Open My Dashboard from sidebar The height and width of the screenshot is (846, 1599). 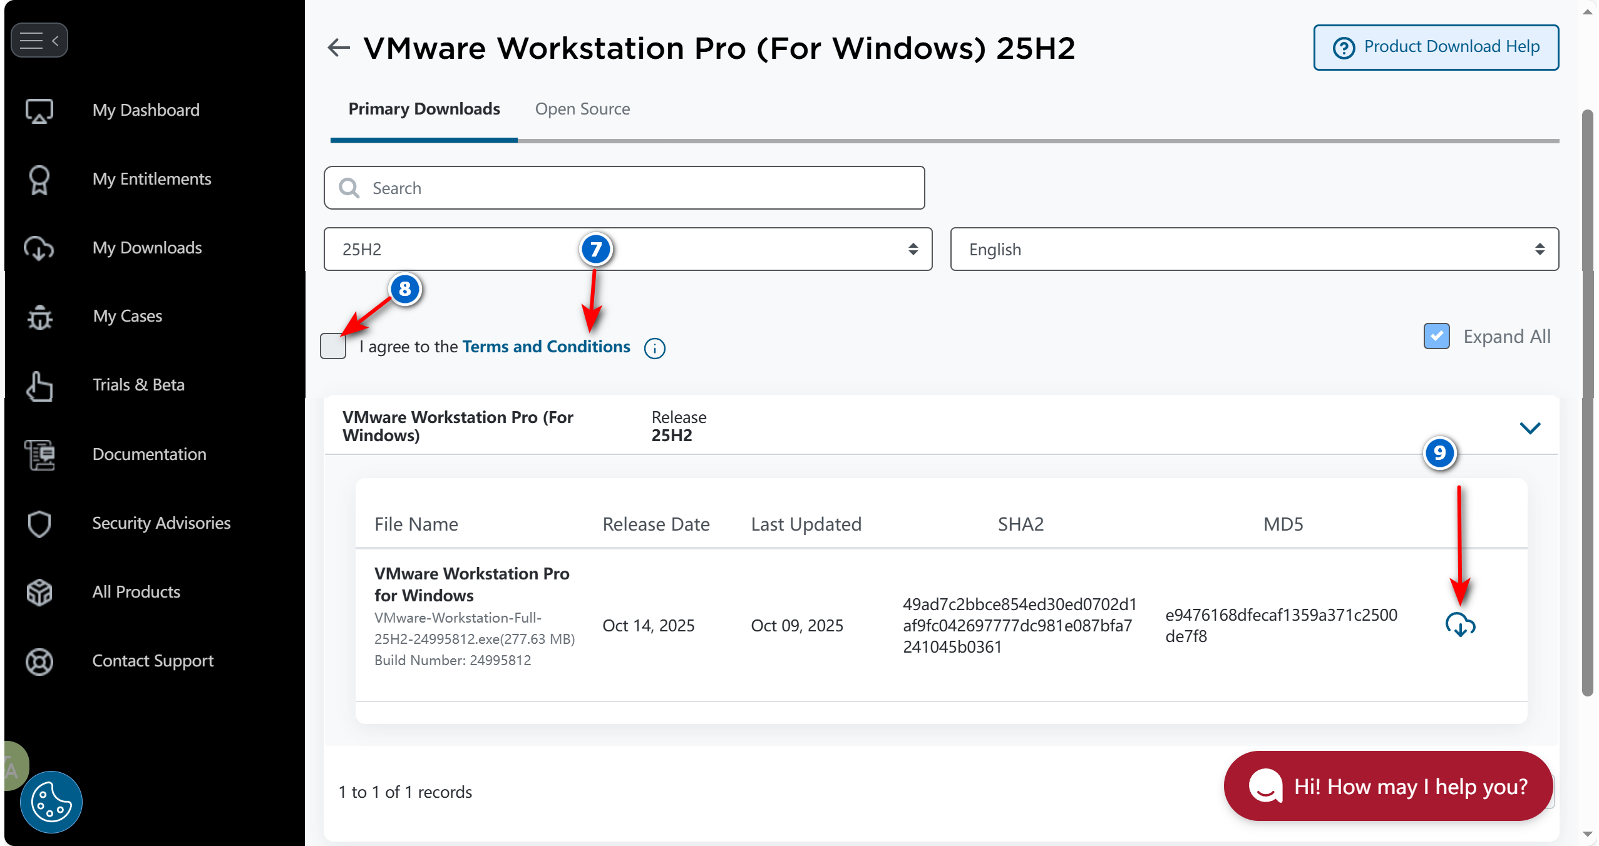pos(145,110)
